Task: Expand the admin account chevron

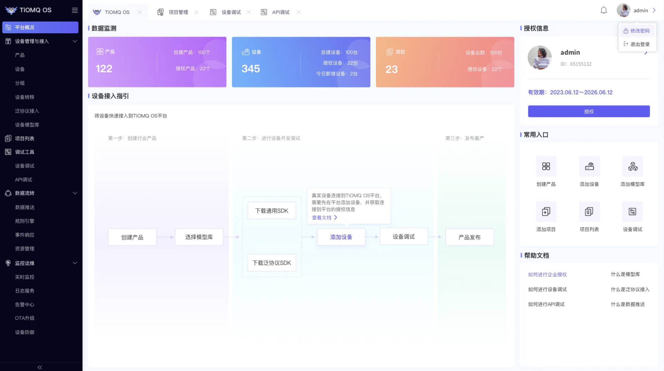Action: (654, 10)
